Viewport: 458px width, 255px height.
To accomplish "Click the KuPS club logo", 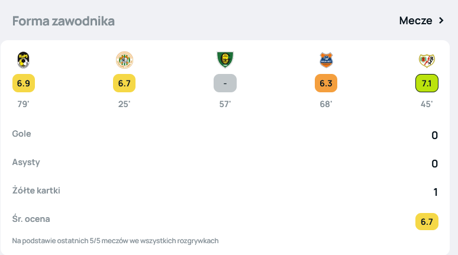I will pyautogui.click(x=24, y=60).
